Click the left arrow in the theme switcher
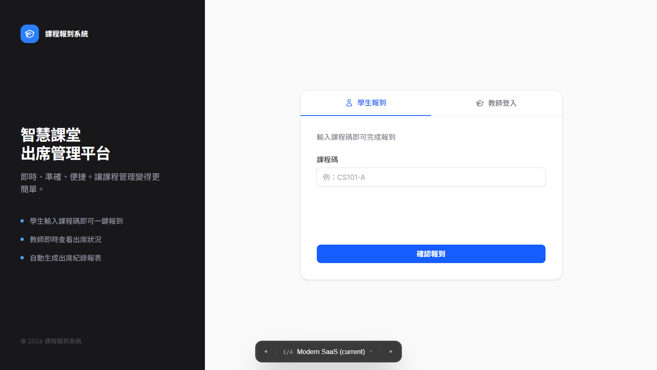 [266, 351]
